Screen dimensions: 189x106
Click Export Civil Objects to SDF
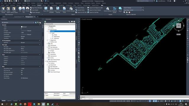95,8
